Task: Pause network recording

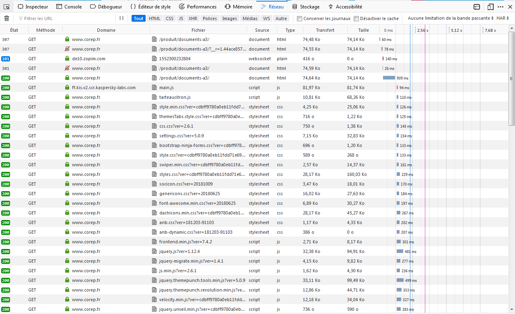Action: (x=122, y=18)
